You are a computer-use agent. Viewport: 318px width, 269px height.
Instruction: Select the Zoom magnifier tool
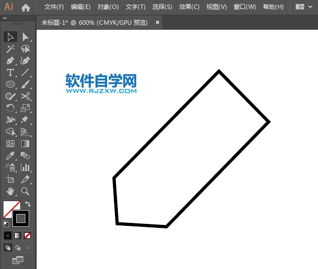click(25, 191)
